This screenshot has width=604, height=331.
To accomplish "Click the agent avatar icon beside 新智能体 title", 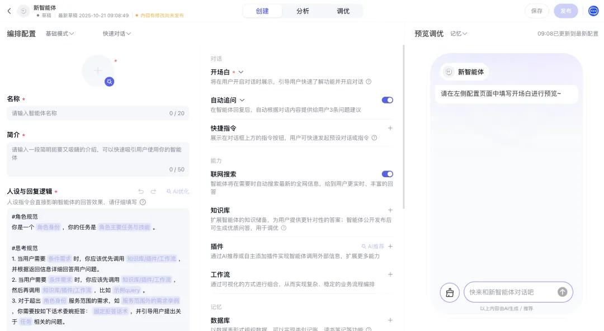I will click(23, 11).
